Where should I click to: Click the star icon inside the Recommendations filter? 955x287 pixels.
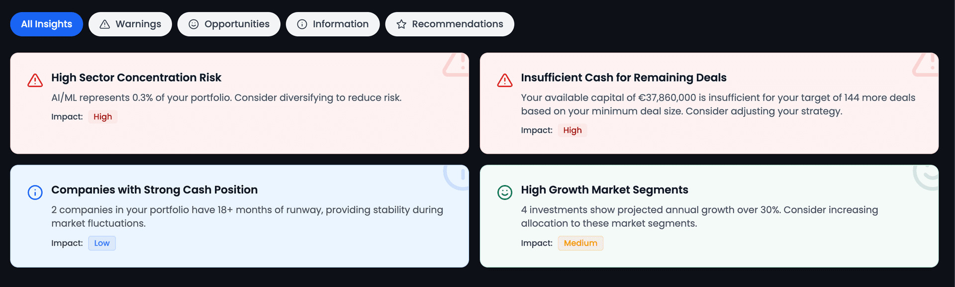(401, 23)
